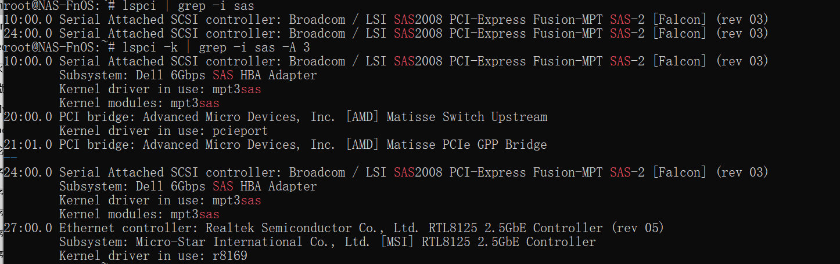
Task: Click the 'Ethernet controller' device label
Action: [125, 228]
